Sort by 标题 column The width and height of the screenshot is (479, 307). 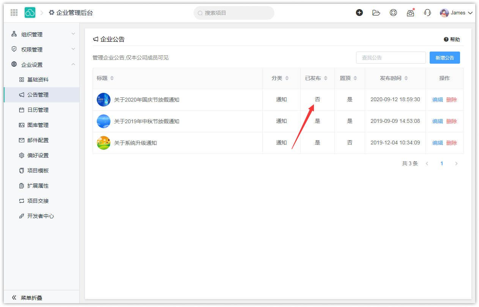(x=112, y=78)
